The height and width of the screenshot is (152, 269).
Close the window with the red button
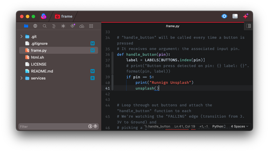(x=22, y=16)
